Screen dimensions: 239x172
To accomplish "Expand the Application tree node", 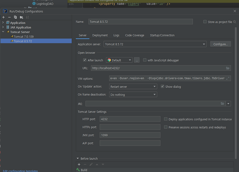I will click(x=3, y=23).
